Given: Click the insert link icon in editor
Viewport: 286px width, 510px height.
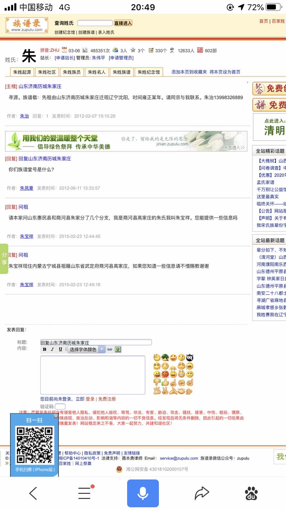Looking at the screenshot, I should (110, 350).
